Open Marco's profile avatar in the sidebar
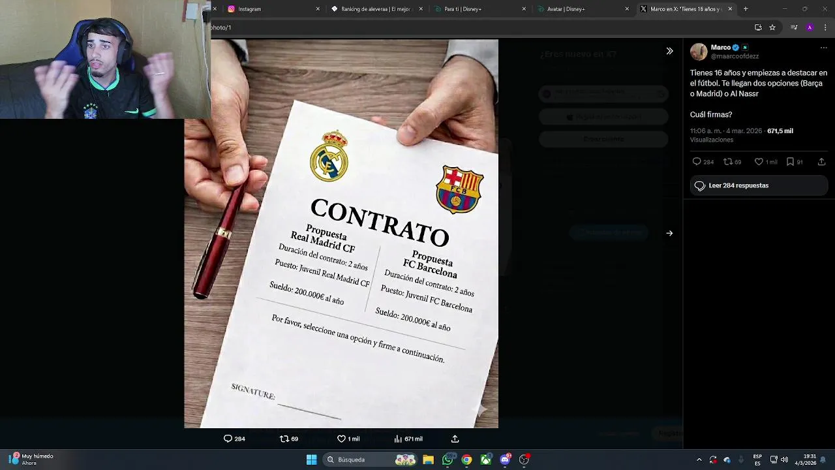835x470 pixels. [699, 52]
